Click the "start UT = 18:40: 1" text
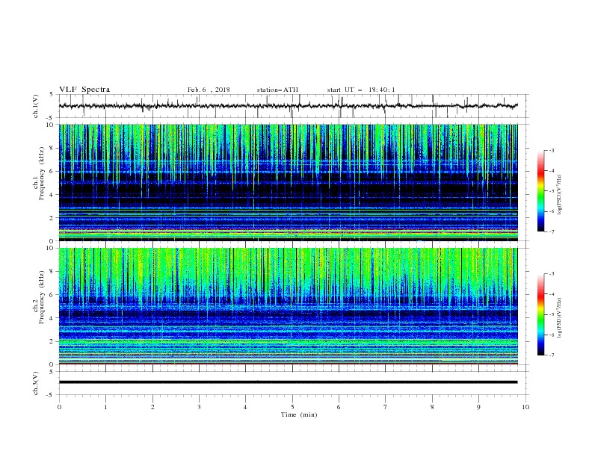Viewport: 592px width, 457px height. click(x=361, y=90)
